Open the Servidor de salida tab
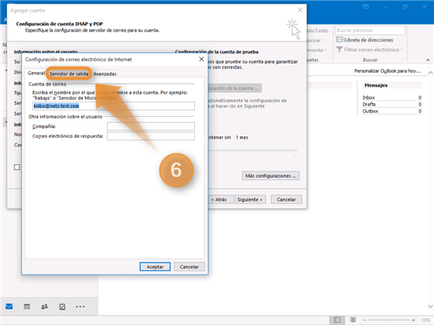This screenshot has height=325, width=434. (x=69, y=74)
